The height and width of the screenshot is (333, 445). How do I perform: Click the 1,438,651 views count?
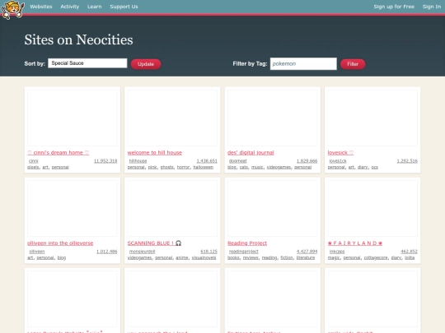point(207,161)
